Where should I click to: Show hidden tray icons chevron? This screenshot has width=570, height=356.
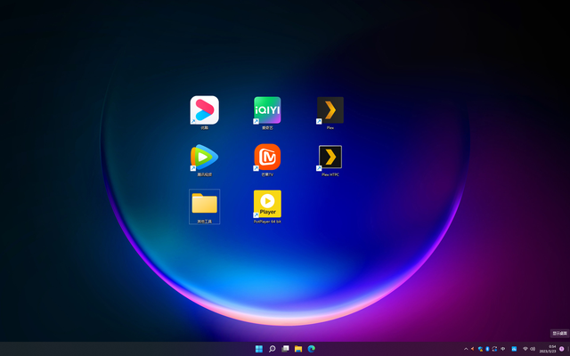(x=466, y=349)
